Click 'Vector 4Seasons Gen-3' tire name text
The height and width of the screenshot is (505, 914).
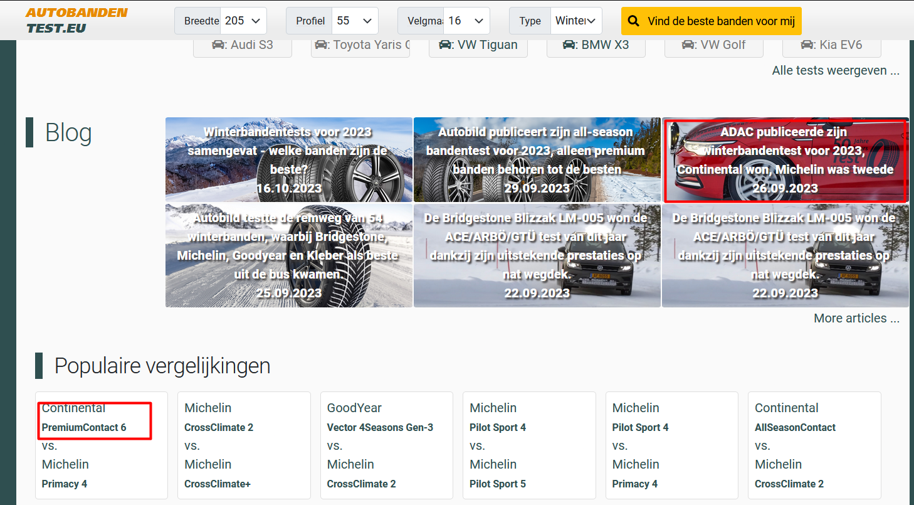(380, 427)
